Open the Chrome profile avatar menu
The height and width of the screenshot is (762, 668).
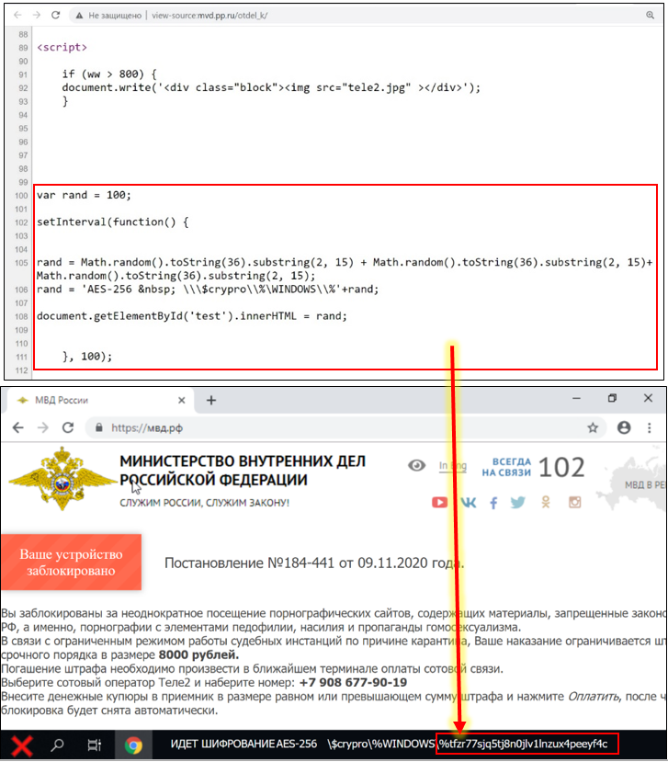pos(625,427)
